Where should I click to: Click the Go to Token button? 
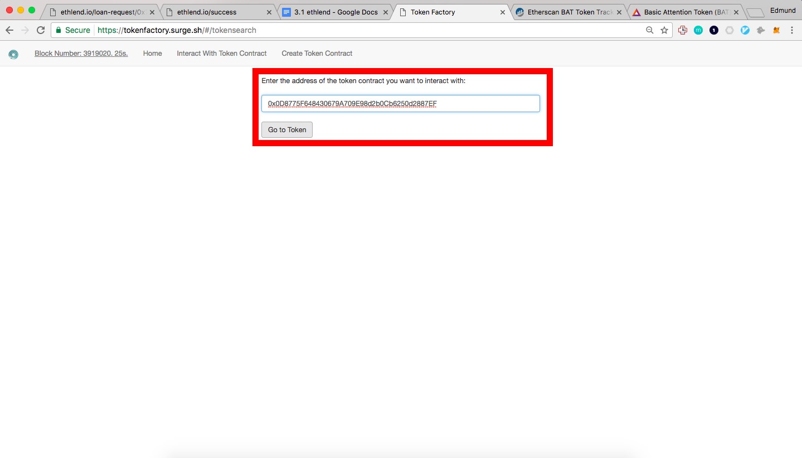287,129
